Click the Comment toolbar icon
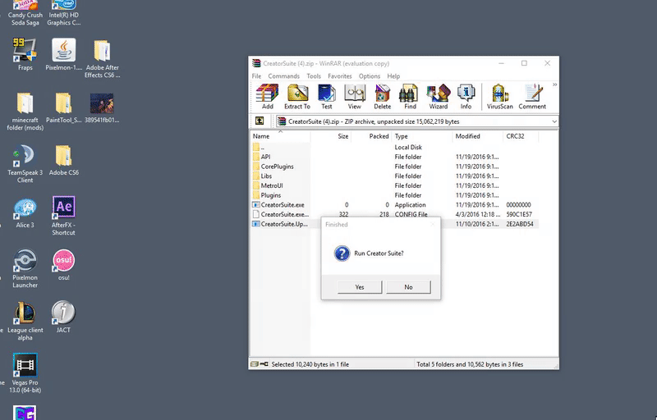 (x=532, y=97)
